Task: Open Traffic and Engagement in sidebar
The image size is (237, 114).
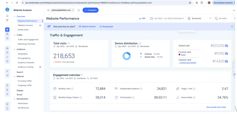Action: point(28,39)
